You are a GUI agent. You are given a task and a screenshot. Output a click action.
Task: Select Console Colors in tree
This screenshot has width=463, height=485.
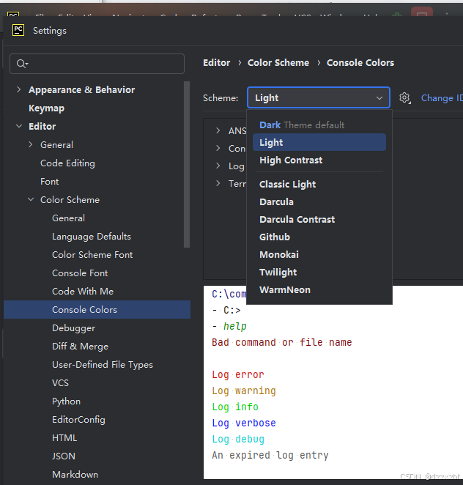tap(97, 310)
